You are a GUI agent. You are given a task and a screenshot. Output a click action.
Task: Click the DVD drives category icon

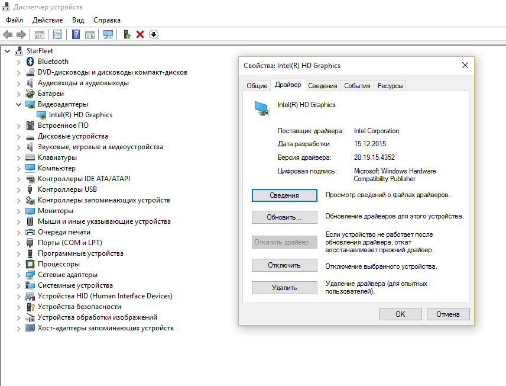pos(30,72)
